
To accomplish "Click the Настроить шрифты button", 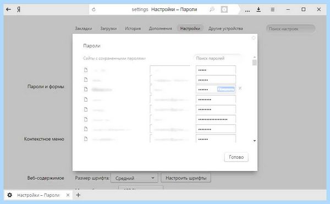I will coord(186,178).
